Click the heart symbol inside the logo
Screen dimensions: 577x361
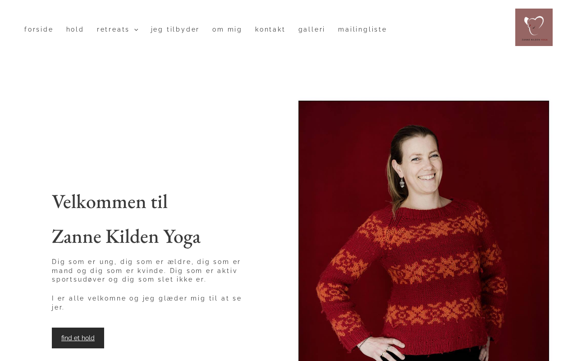[534, 25]
